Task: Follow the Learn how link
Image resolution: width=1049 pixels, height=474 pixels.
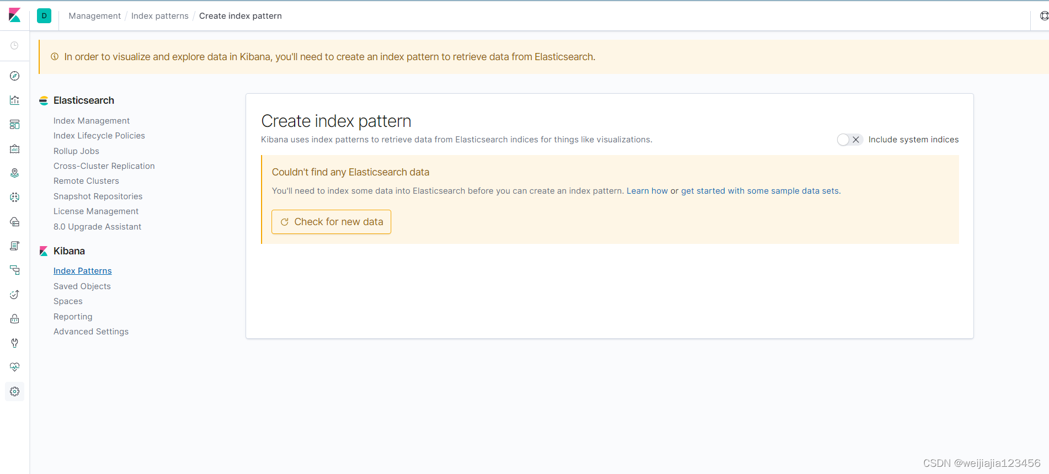Action: (x=647, y=191)
